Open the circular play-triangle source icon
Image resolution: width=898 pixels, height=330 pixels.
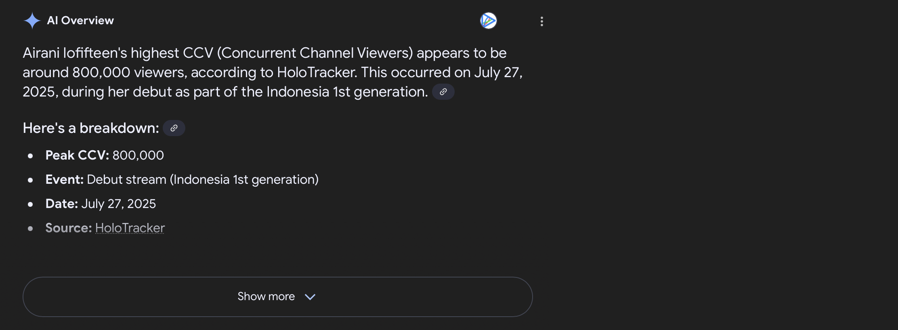[x=488, y=21]
